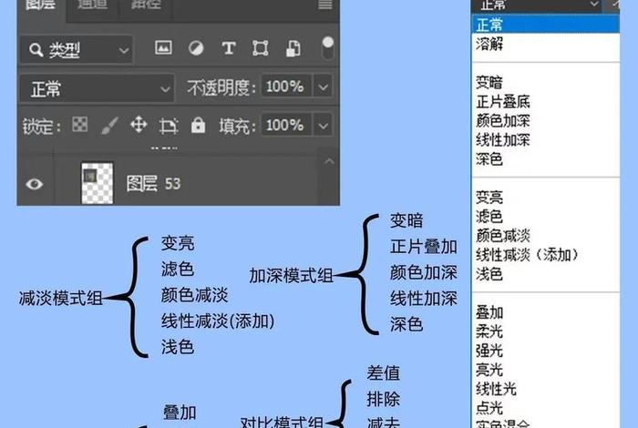The width and height of the screenshot is (638, 428).
Task: Click the layers list scroll-up arrow
Action: pyautogui.click(x=329, y=161)
